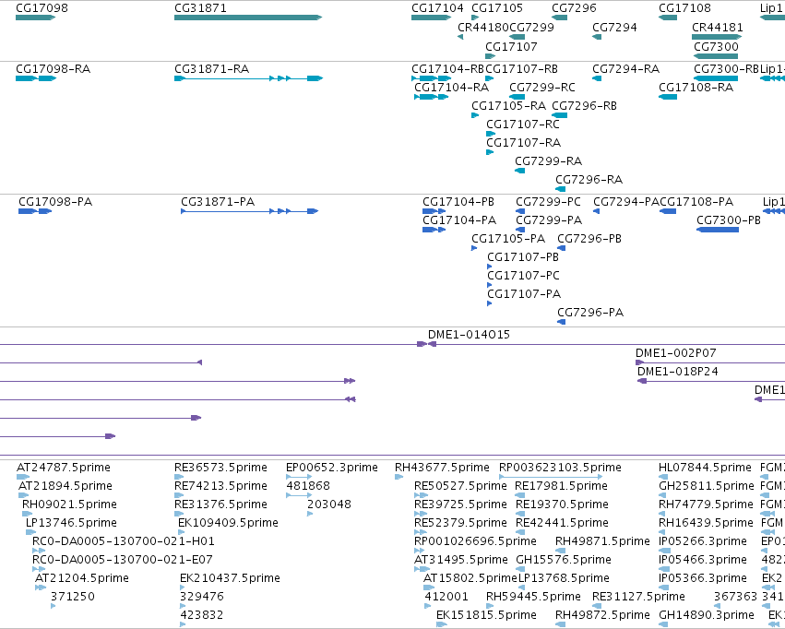Open the CG17104-RB transcript label
The image size is (785, 629).
[448, 68]
